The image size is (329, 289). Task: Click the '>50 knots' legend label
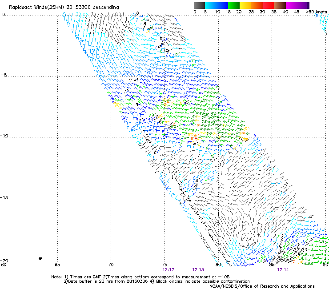316,12
